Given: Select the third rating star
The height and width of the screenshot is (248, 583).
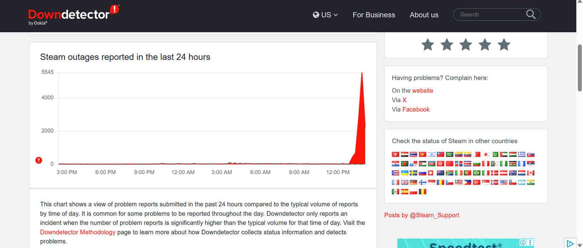Looking at the screenshot, I should tap(466, 45).
